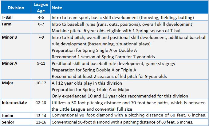Select the Minor B division cell

click(10, 37)
